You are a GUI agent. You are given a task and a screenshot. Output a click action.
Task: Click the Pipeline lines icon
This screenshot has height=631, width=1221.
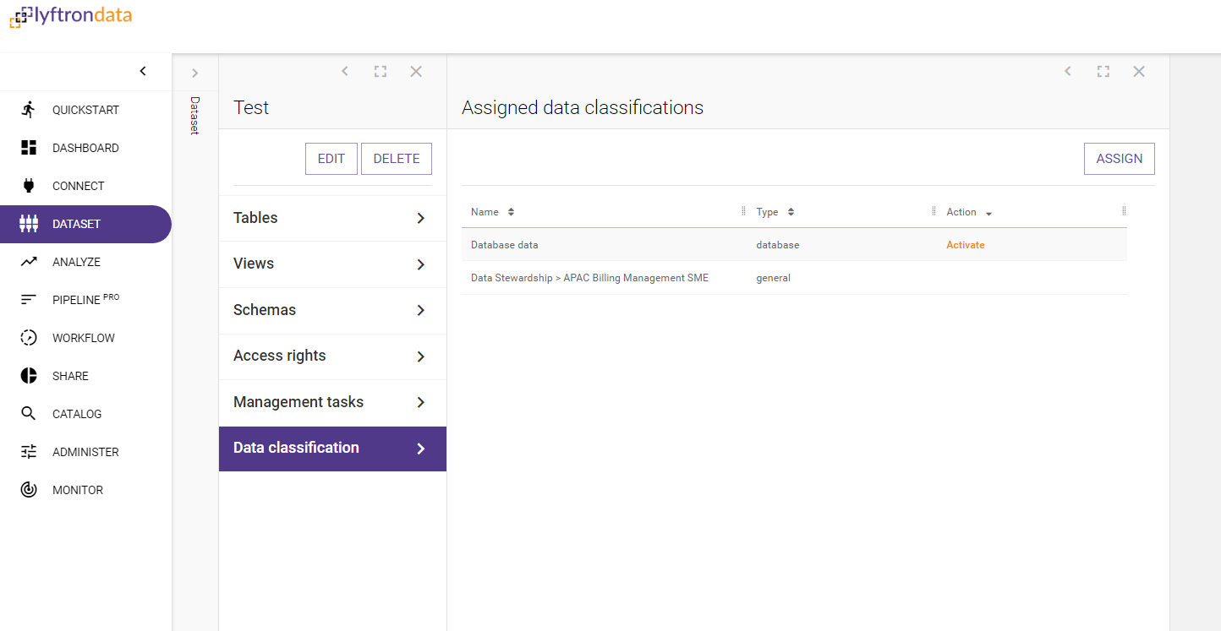tap(29, 300)
